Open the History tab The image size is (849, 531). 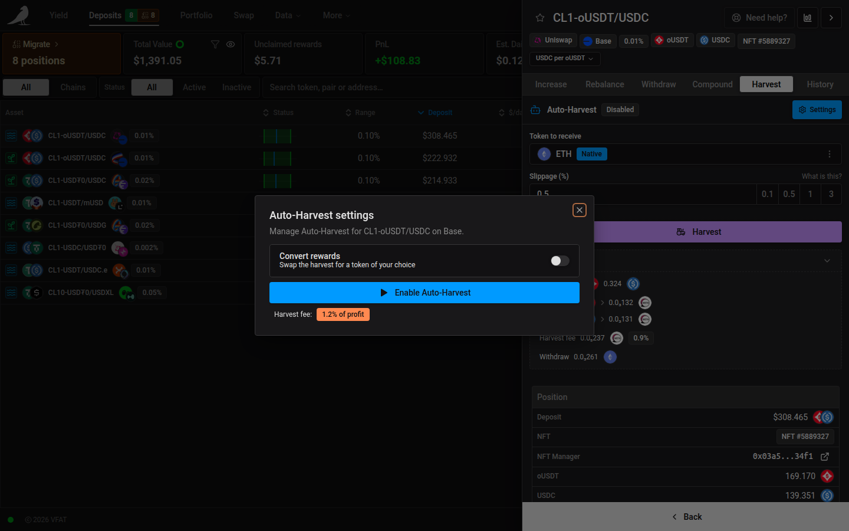tap(820, 84)
